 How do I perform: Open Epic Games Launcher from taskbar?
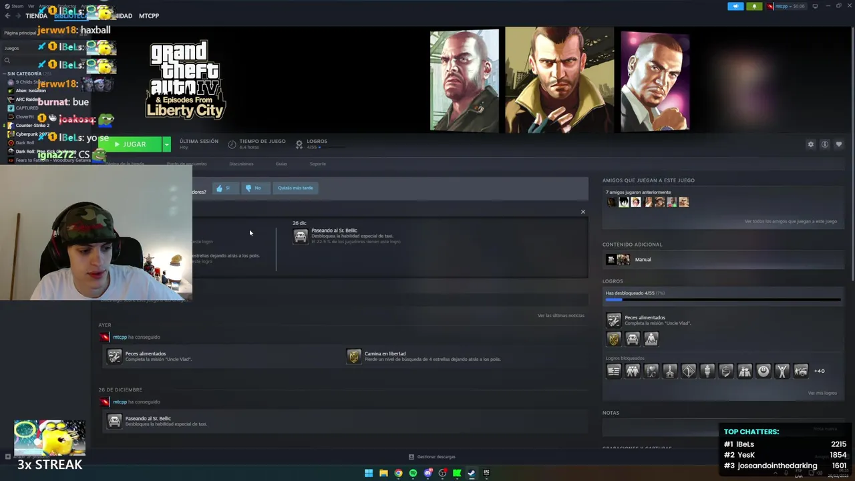click(486, 473)
